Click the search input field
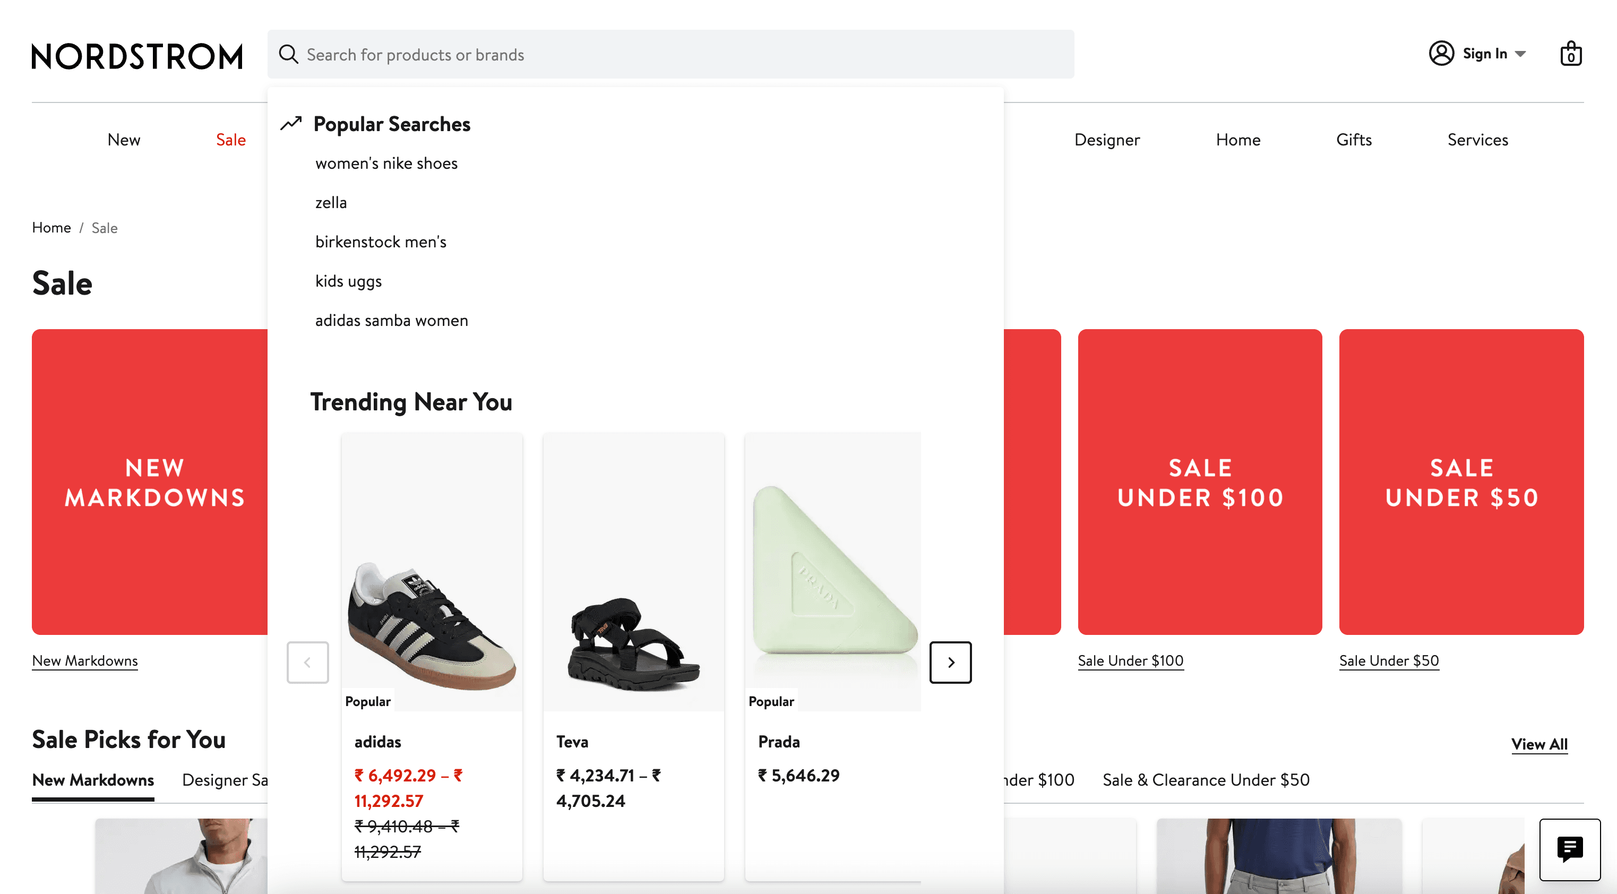The height and width of the screenshot is (894, 1617). tap(627, 54)
